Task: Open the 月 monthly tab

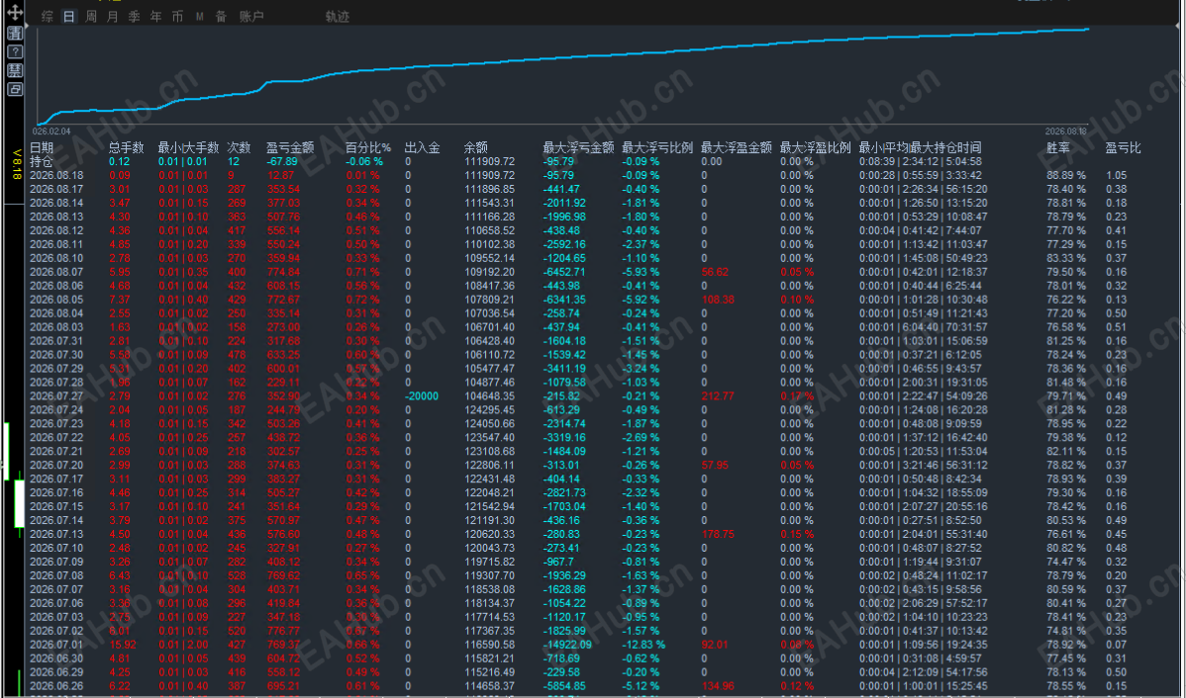Action: click(113, 17)
